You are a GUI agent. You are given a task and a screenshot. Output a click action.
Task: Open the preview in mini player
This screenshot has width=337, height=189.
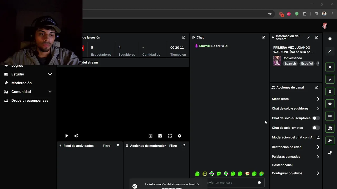(150, 136)
